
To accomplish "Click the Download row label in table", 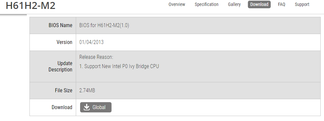I will [62, 107].
